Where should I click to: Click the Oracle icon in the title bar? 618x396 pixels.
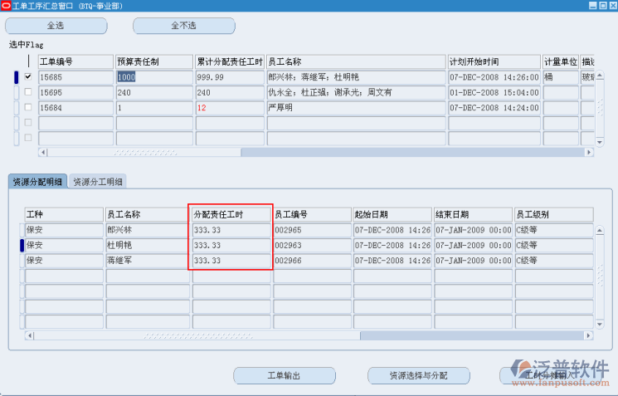6,6
